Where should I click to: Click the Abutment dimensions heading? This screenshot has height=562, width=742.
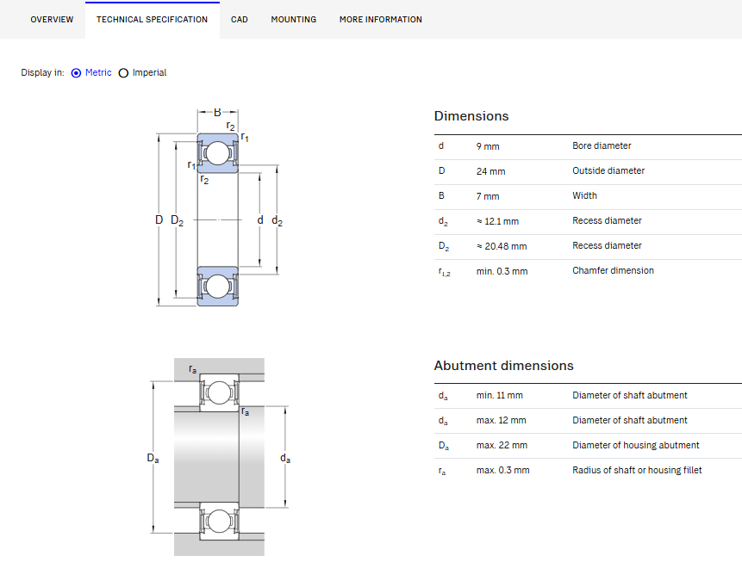coord(503,366)
